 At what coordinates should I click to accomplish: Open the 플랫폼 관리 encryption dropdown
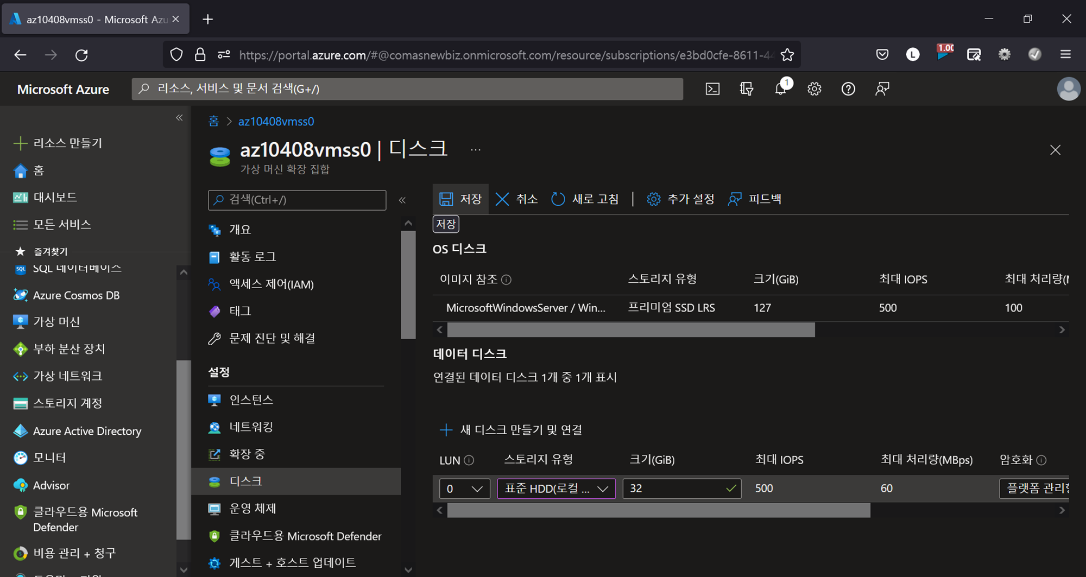coord(1034,489)
